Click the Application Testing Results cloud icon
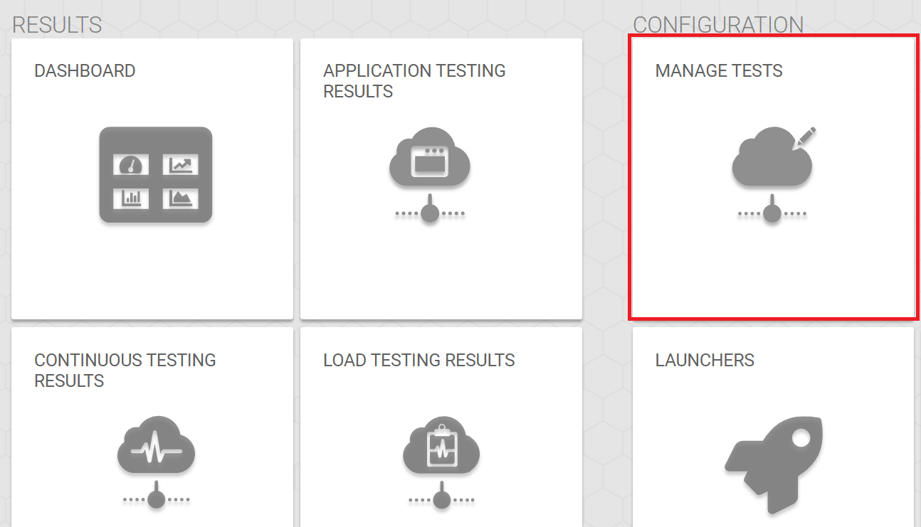The image size is (921, 527). coord(430,175)
